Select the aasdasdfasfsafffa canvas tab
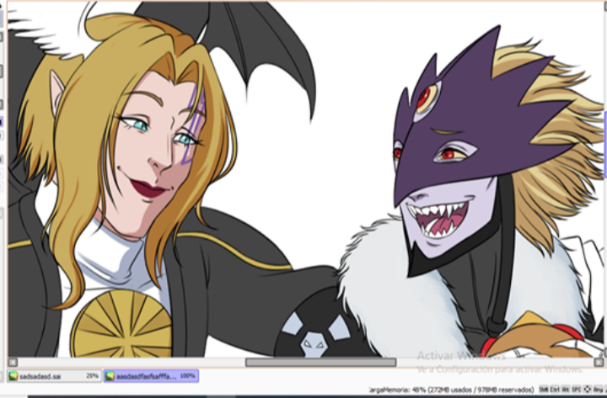The height and width of the screenshot is (398, 607). pos(152,376)
